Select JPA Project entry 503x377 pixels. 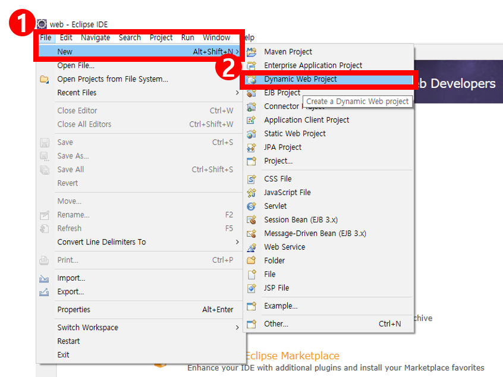[328, 147]
